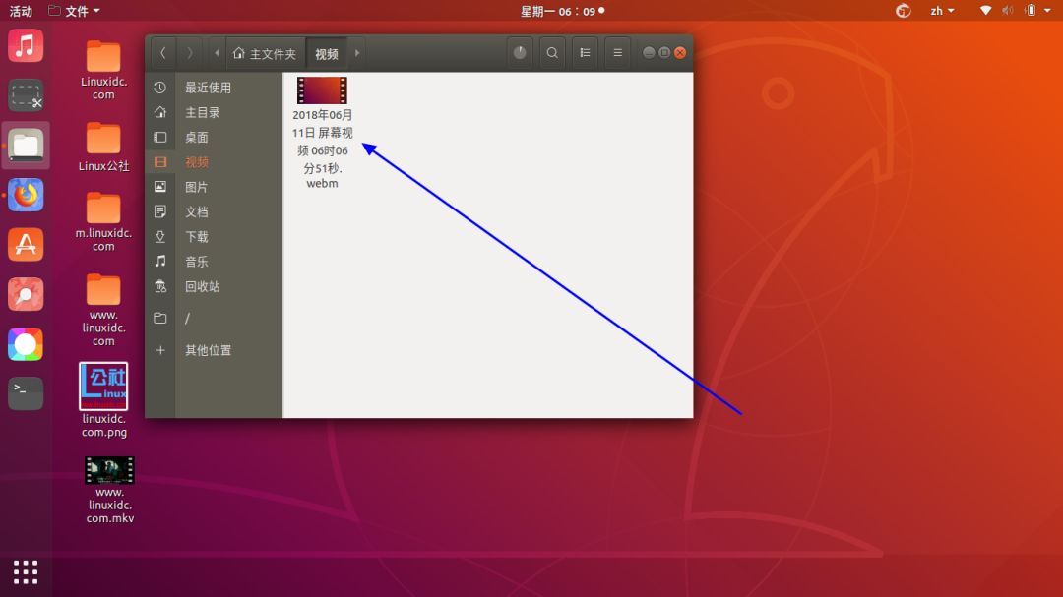Image resolution: width=1063 pixels, height=597 pixels.
Task: Launch the screenshot tool in dock
Action: (x=26, y=95)
